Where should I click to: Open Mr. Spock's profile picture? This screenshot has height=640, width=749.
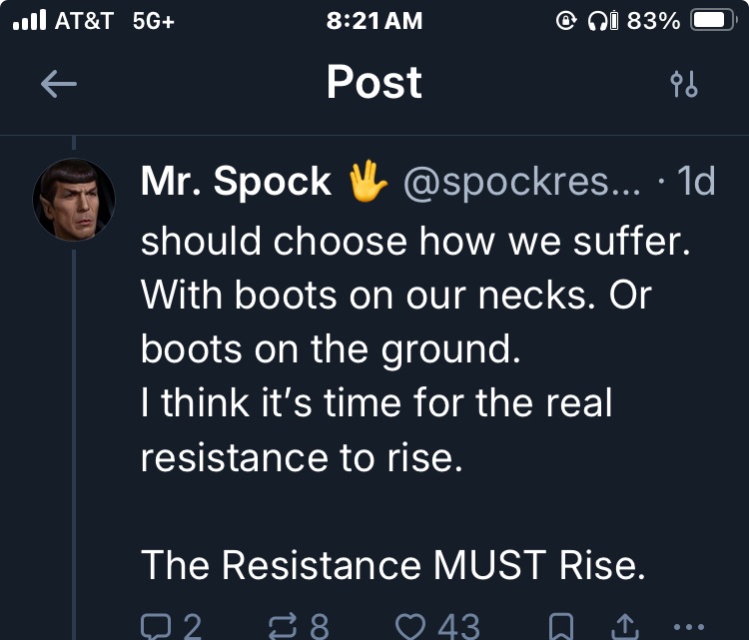click(x=74, y=200)
